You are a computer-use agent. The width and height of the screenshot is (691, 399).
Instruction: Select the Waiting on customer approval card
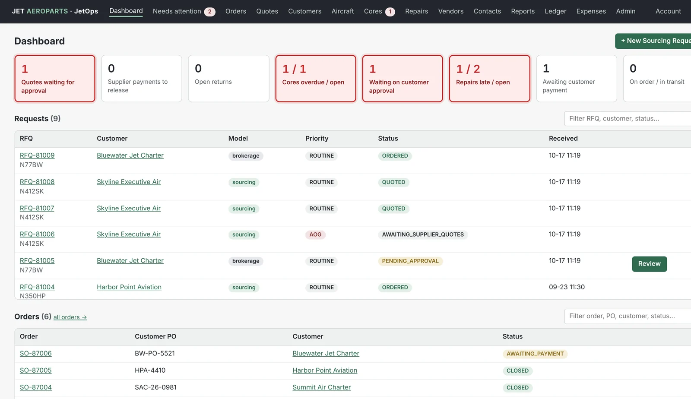tap(403, 79)
